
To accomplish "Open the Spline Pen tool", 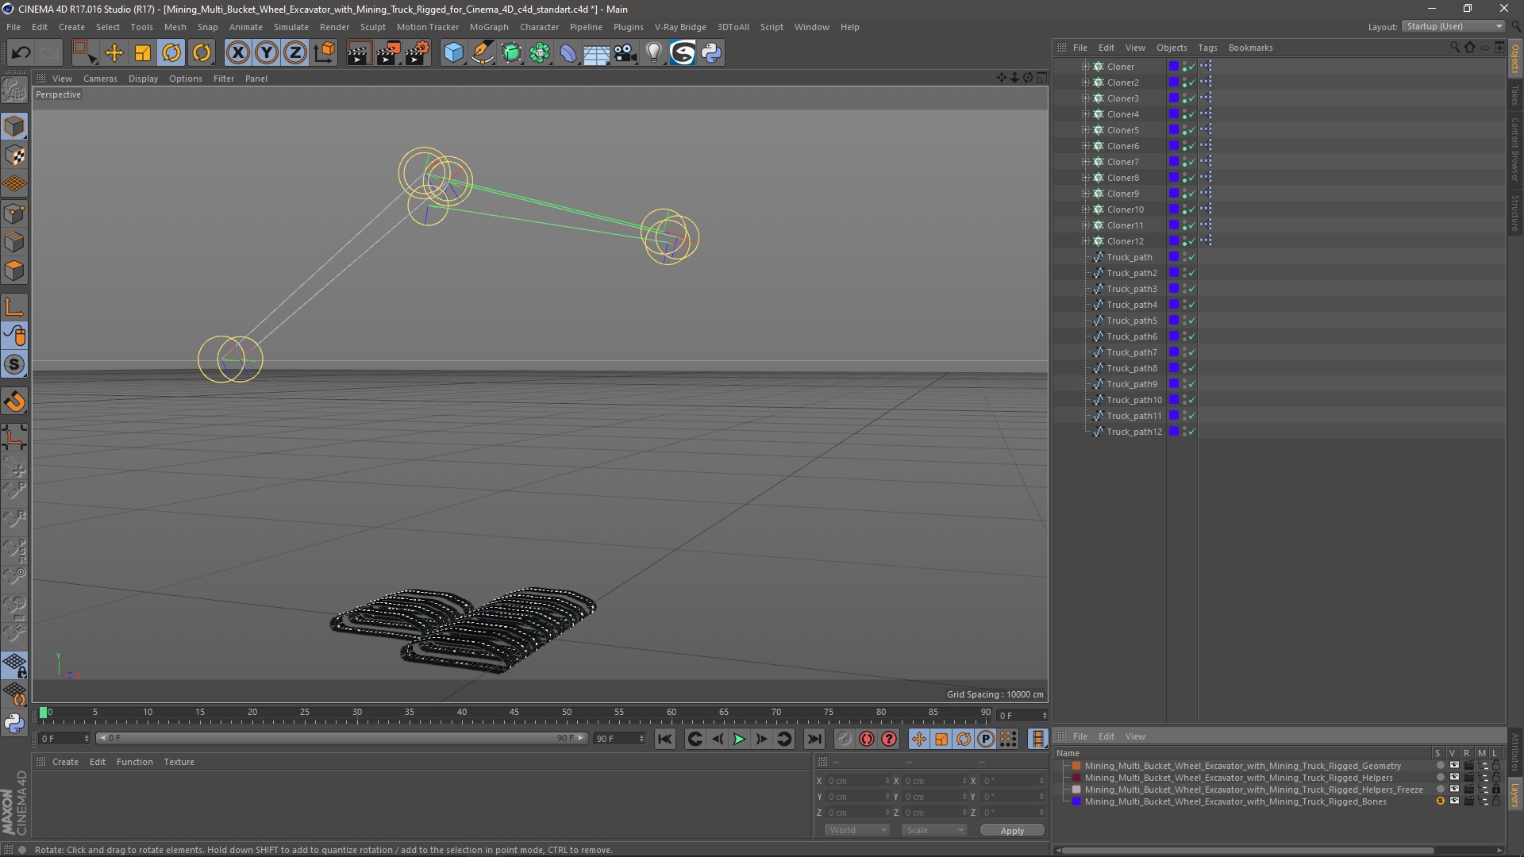I will point(482,53).
